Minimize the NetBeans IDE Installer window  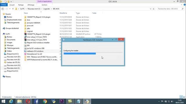(112, 40)
